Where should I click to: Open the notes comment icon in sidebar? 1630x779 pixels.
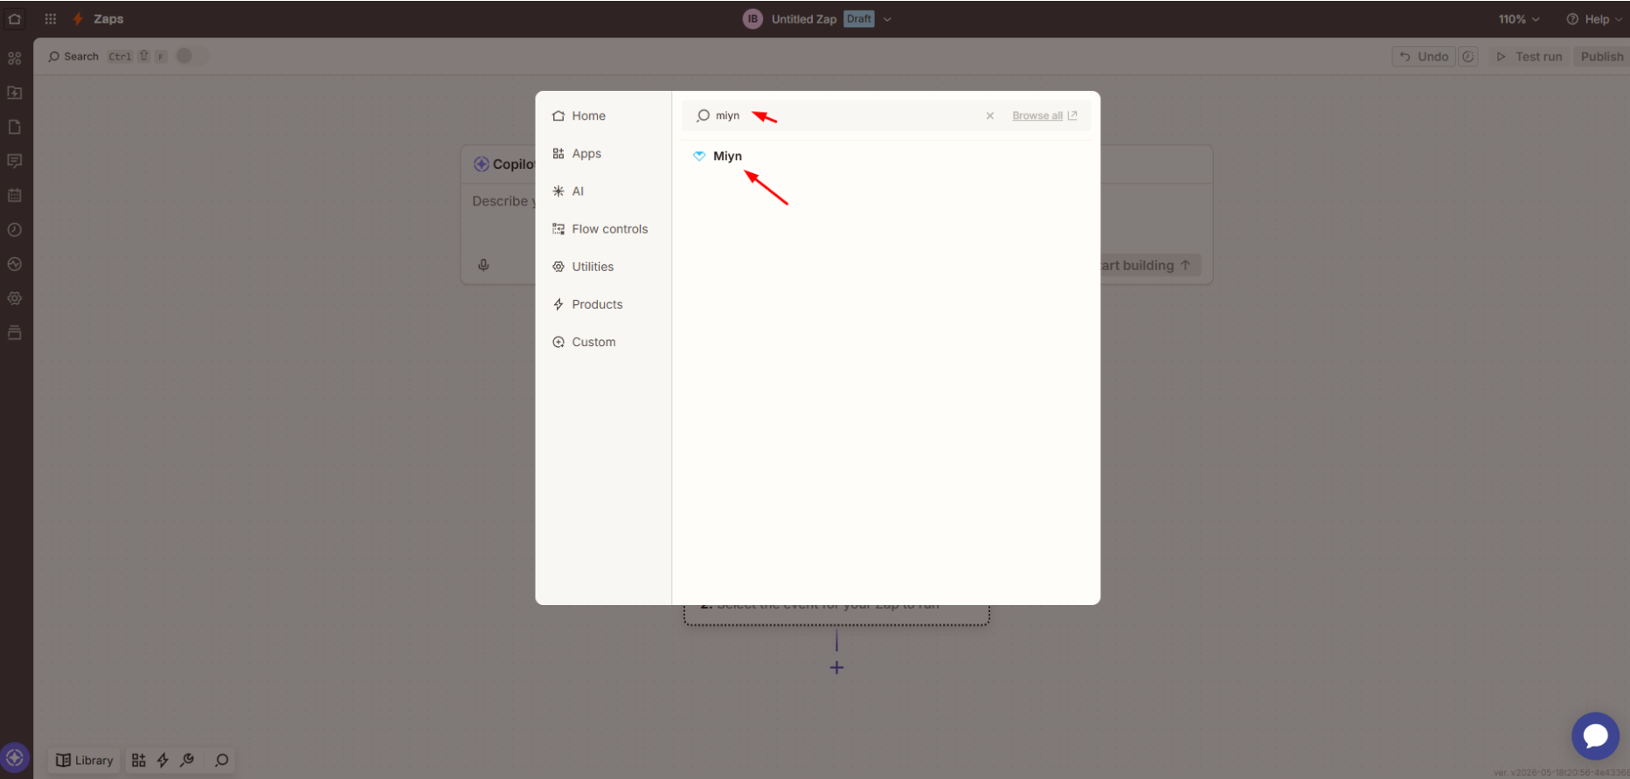pos(15,161)
